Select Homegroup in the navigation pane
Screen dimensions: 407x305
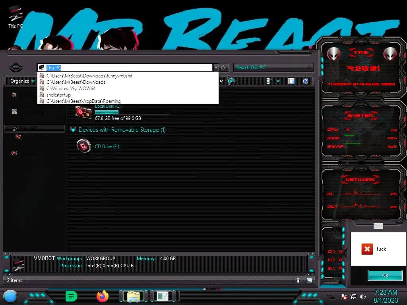[x=28, y=112]
